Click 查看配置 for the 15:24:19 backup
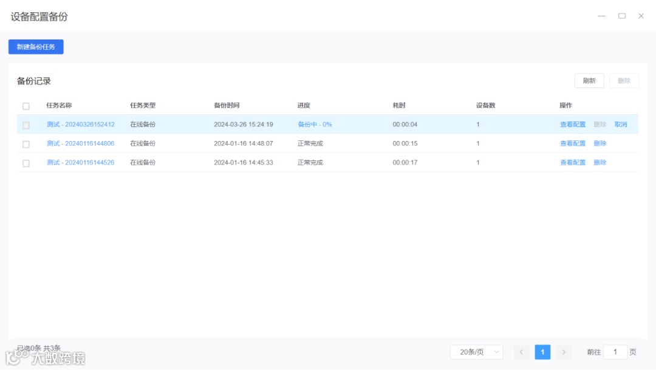 (x=573, y=125)
